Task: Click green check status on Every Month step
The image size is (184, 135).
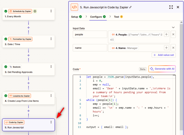Action: click(x=6, y=11)
